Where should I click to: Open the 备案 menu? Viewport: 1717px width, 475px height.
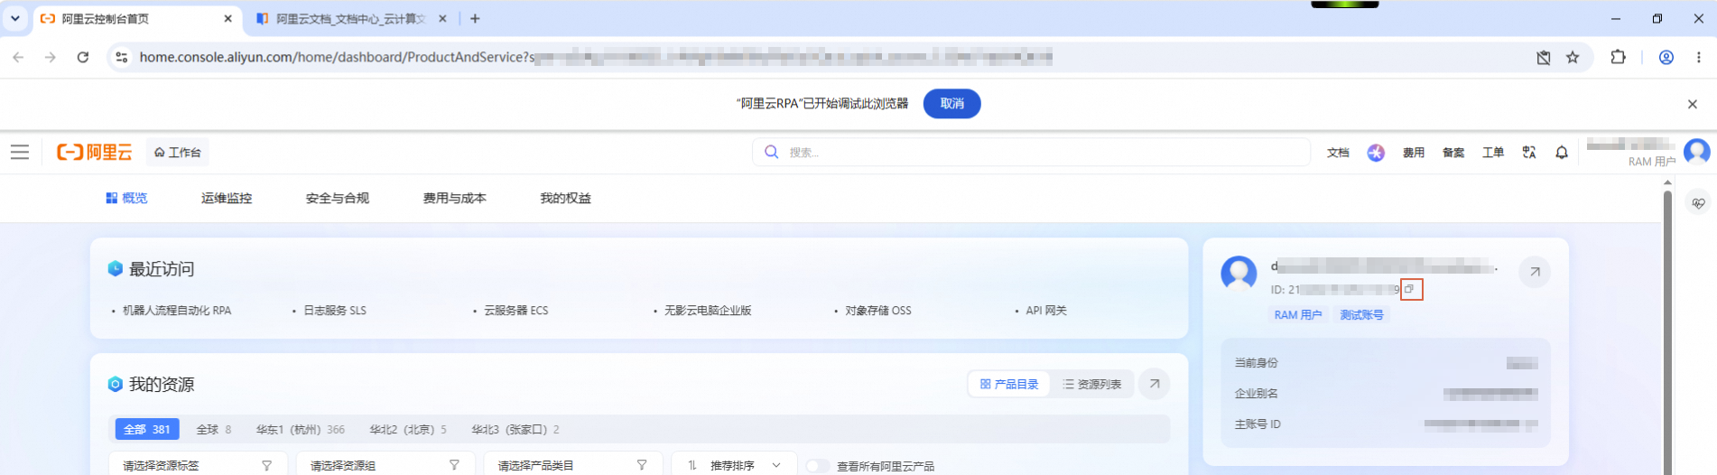[1453, 153]
